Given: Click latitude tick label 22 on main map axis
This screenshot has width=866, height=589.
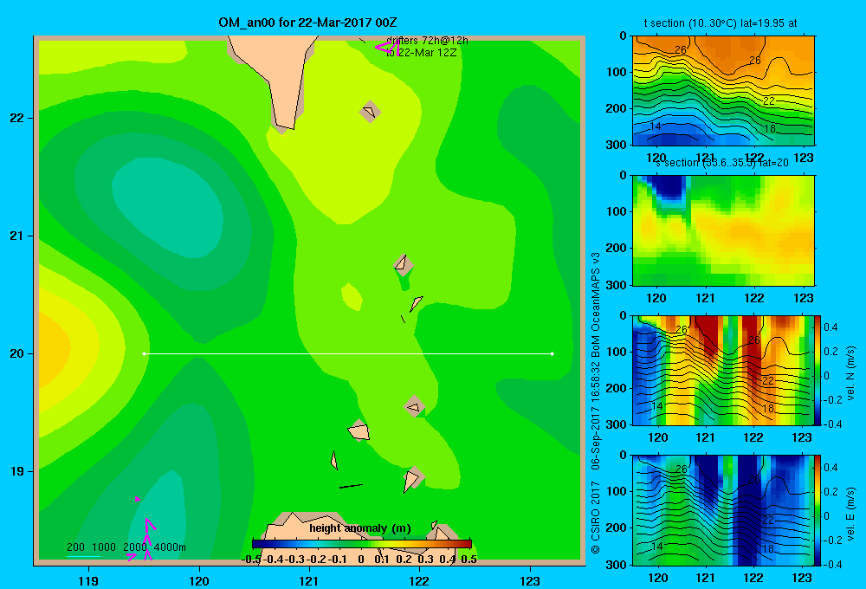Looking at the screenshot, I should click(17, 118).
